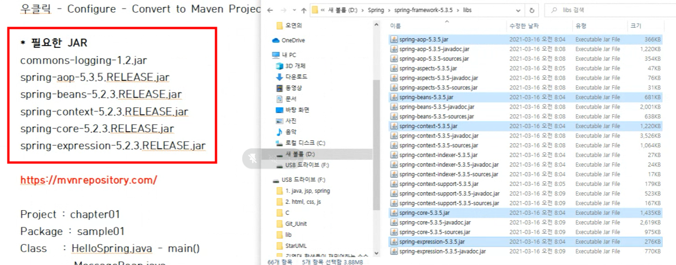The width and height of the screenshot is (676, 265).
Task: Click 새 볼륨 (D:) in breadcrumb
Action: (344, 10)
